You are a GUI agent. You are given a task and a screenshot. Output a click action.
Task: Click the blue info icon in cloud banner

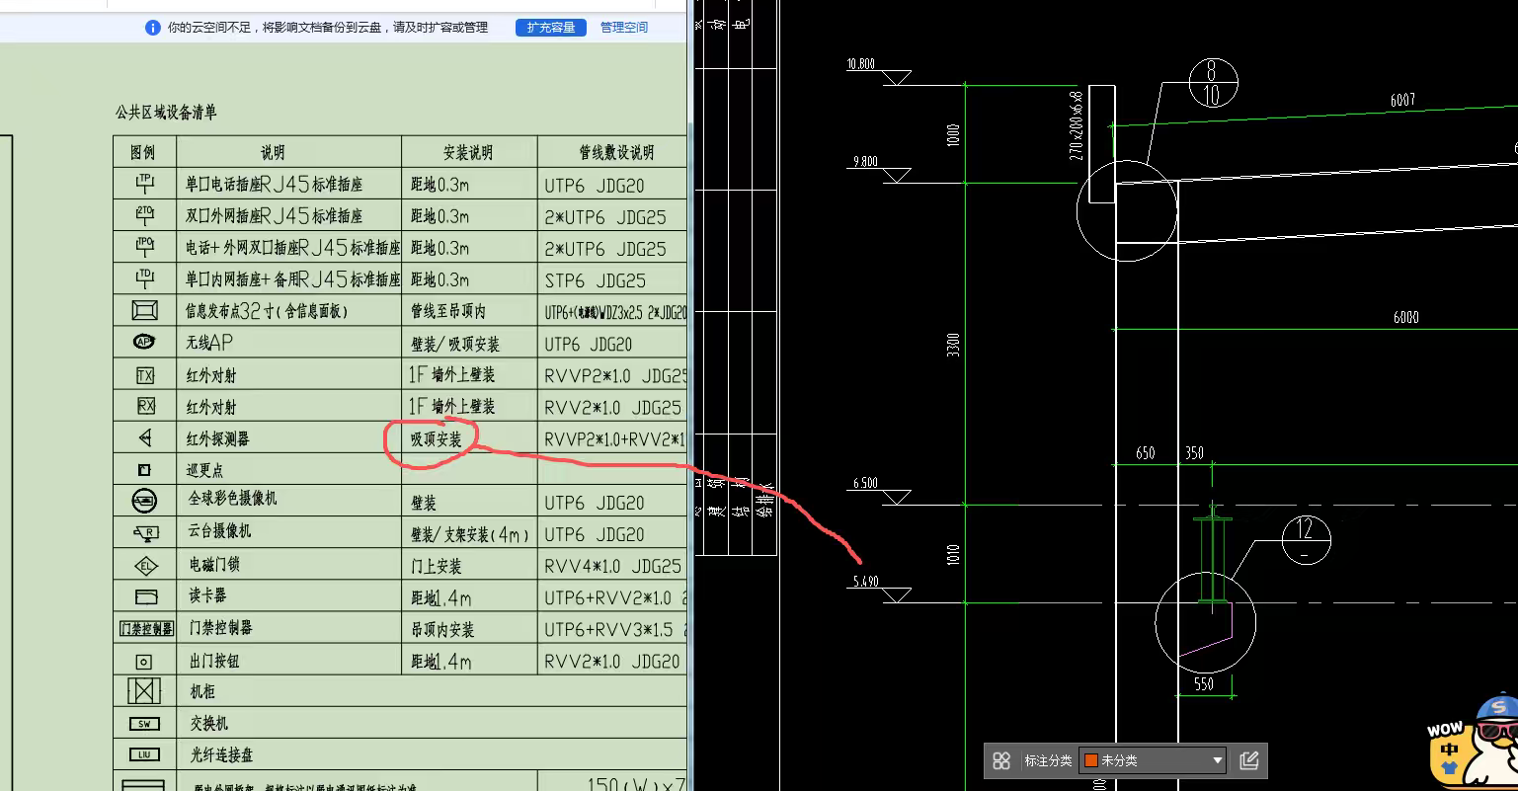(152, 28)
